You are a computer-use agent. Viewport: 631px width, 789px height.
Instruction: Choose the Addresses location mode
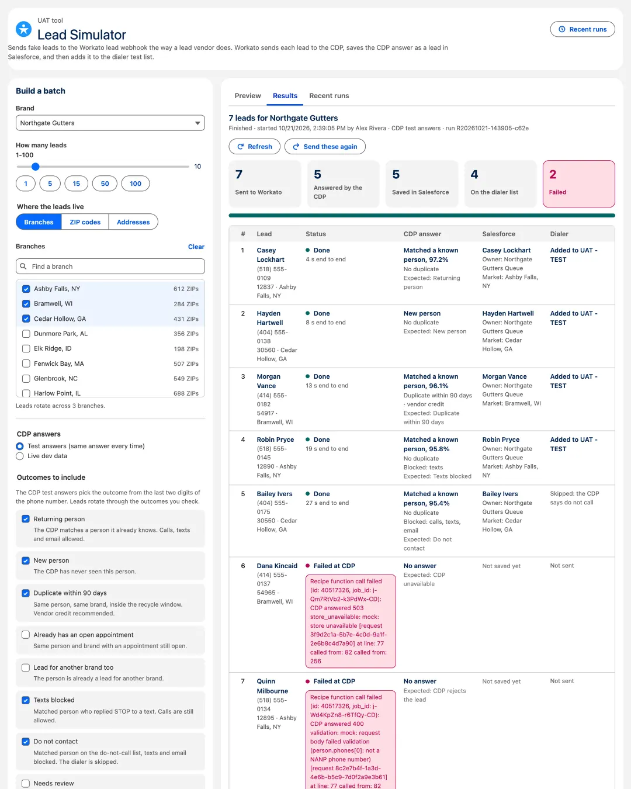(x=133, y=222)
